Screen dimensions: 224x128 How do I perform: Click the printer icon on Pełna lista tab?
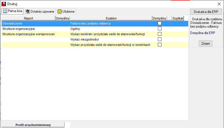[5, 11]
